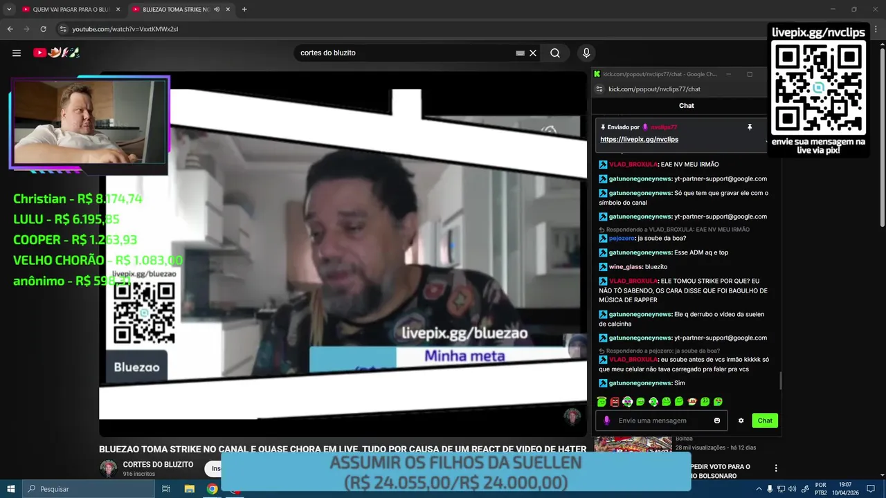Select the "BLUEZAO TOMA STRIKE" tab

tap(176, 9)
